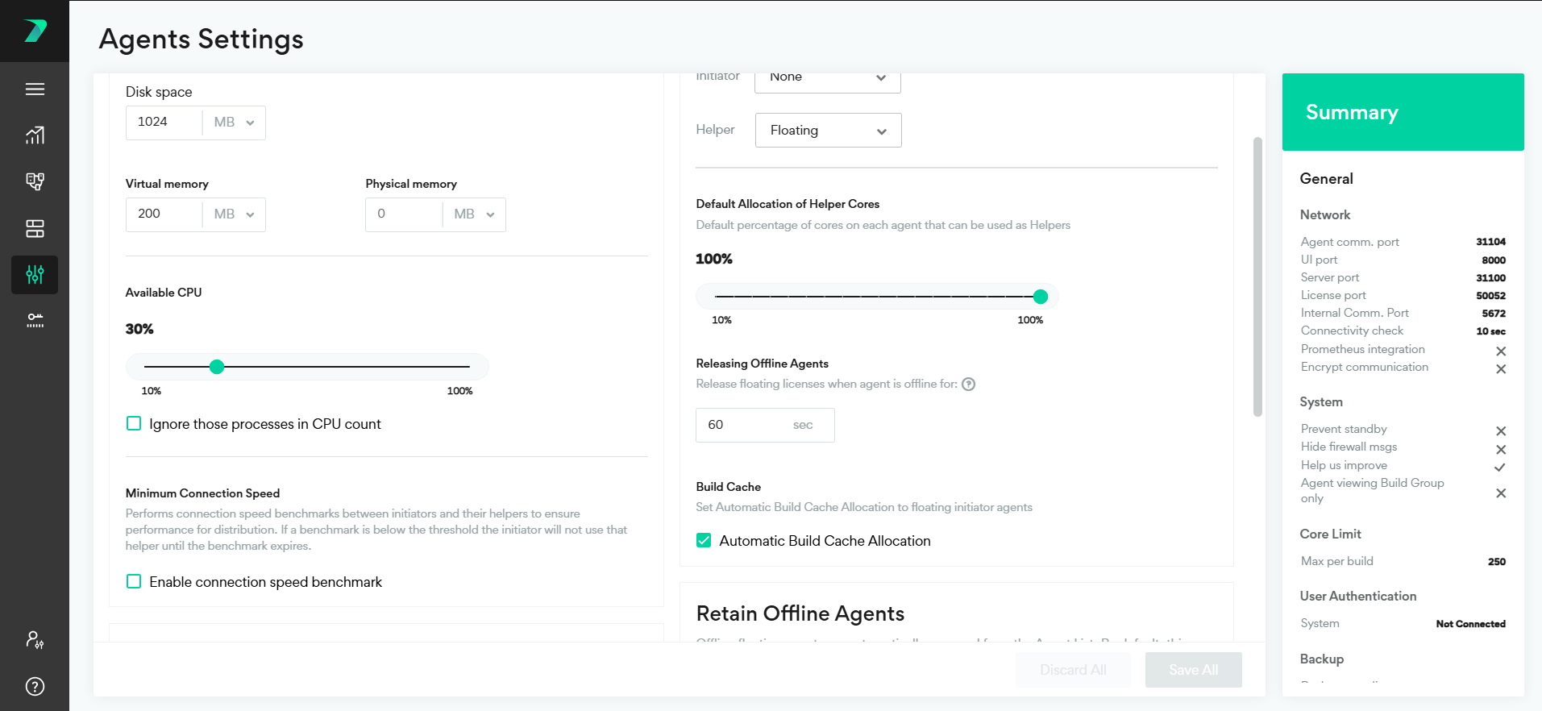Open the agents grid icon in sidebar
This screenshot has width=1542, height=711.
click(x=35, y=229)
